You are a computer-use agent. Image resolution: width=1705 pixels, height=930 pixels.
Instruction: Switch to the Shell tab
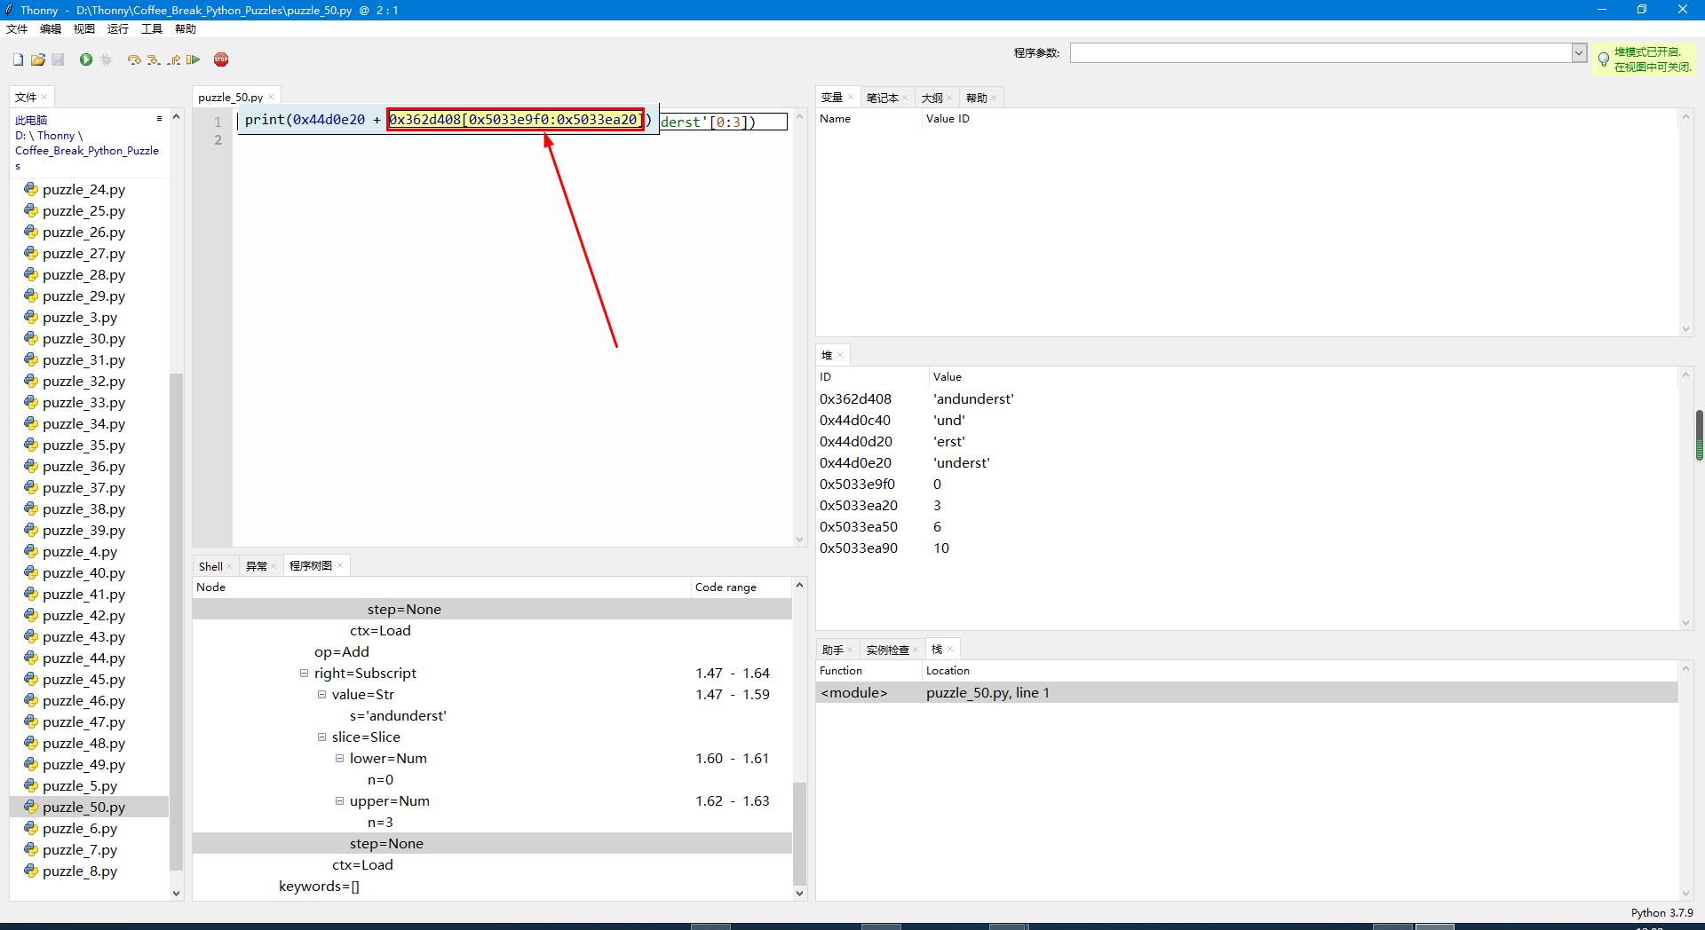(210, 566)
